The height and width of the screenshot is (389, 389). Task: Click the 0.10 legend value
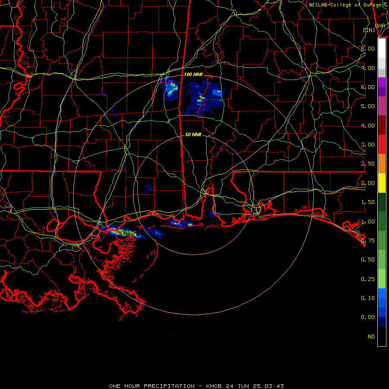368,298
